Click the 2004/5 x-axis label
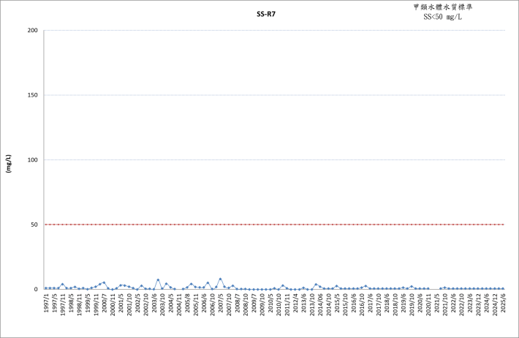519x338 pixels. point(171,302)
